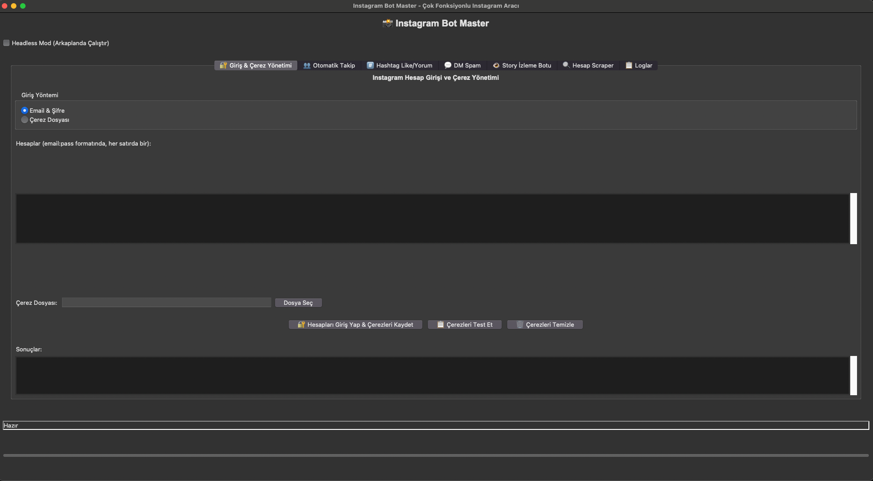Click the Çerezleri Temizle button
Viewport: 873px width, 481px height.
click(x=545, y=324)
